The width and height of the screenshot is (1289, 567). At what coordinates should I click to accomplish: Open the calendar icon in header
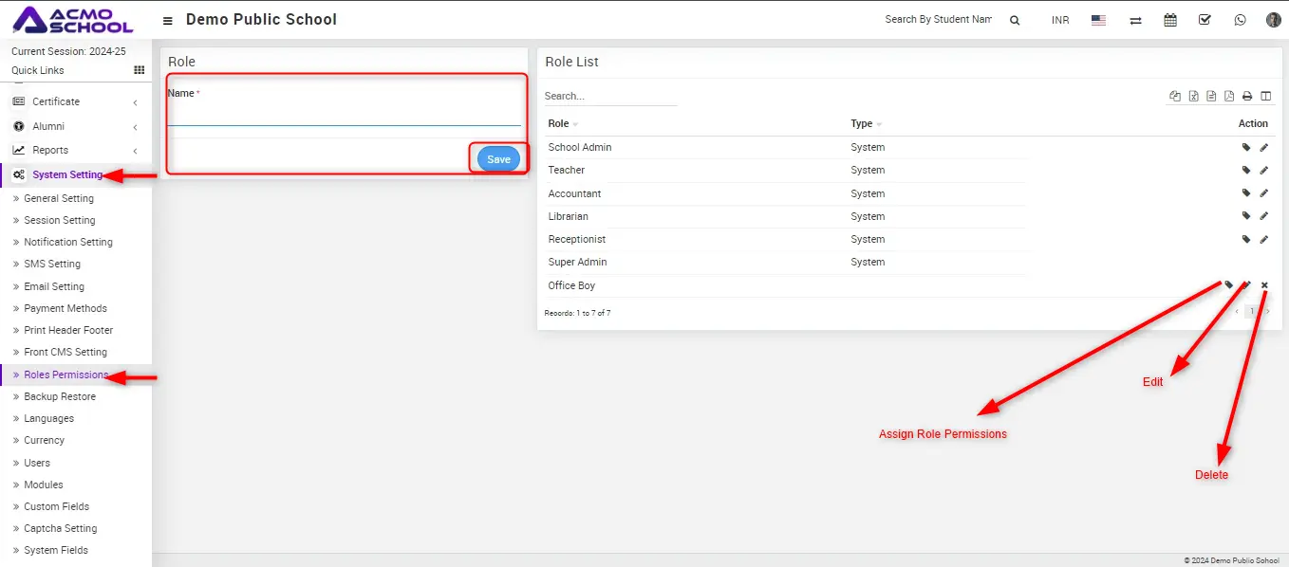pos(1170,20)
